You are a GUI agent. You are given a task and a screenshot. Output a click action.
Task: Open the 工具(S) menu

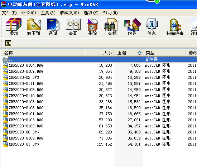tap(48, 13)
